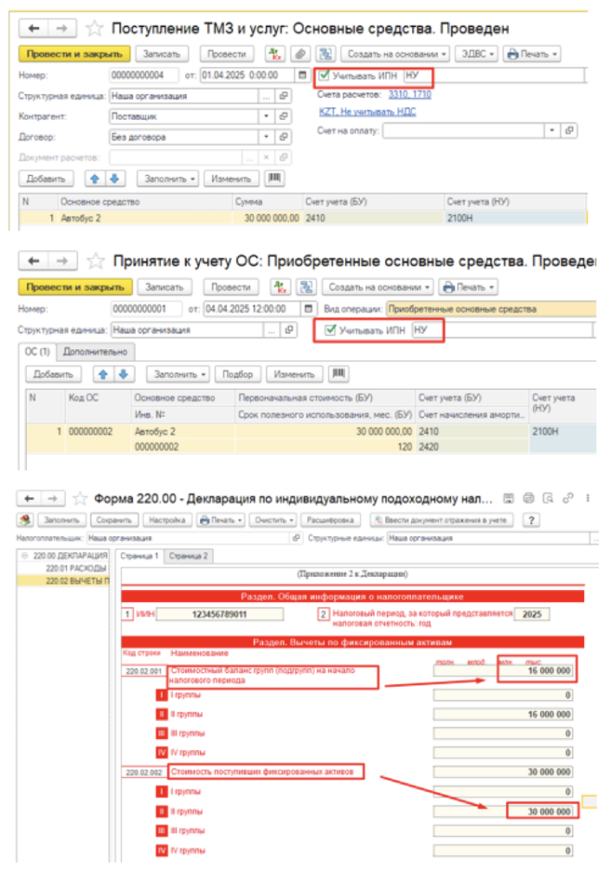Click the barcode icon beside Изменить in receipt form

(x=275, y=178)
